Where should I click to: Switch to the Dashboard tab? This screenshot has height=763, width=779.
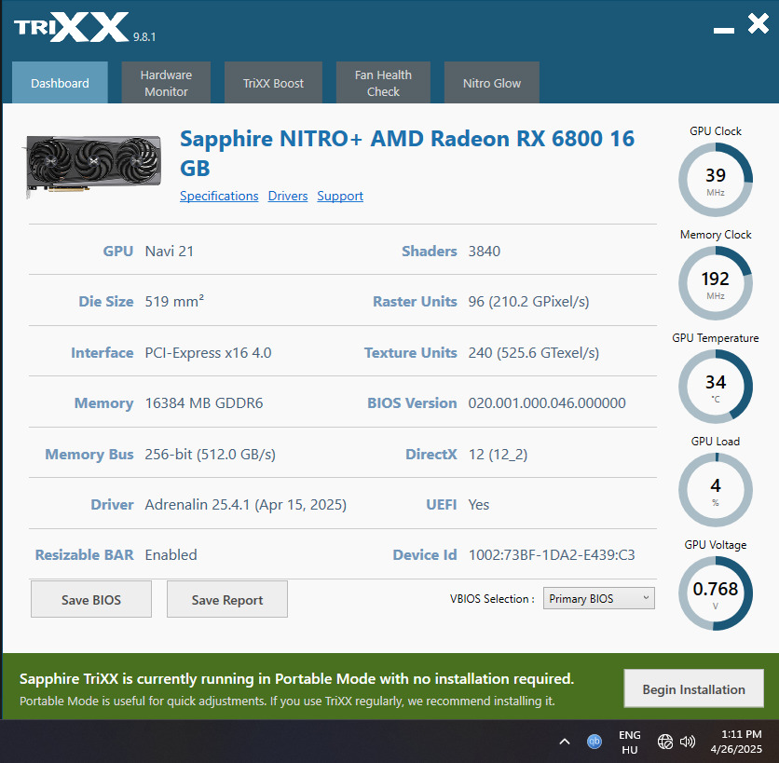click(60, 83)
